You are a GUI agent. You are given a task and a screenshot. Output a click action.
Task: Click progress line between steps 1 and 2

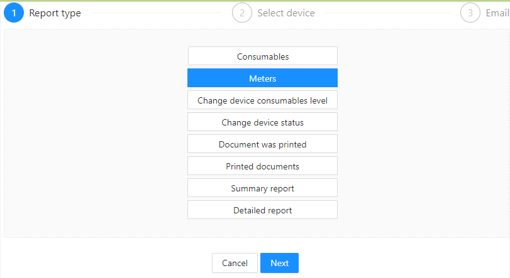click(157, 13)
